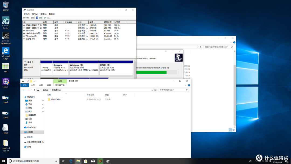Open 操作(A) menu in Disk Management
The height and width of the screenshot is (164, 291).
(35, 14)
